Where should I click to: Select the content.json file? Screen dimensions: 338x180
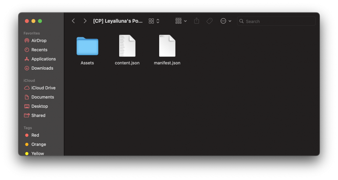click(x=127, y=46)
